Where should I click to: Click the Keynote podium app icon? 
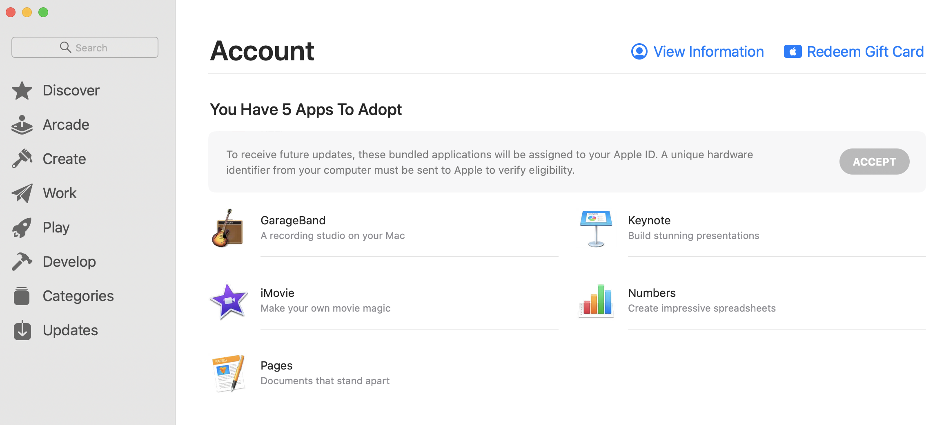[596, 228]
